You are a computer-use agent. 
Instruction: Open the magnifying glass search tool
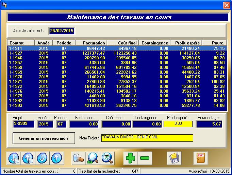pyautogui.click(x=93, y=158)
